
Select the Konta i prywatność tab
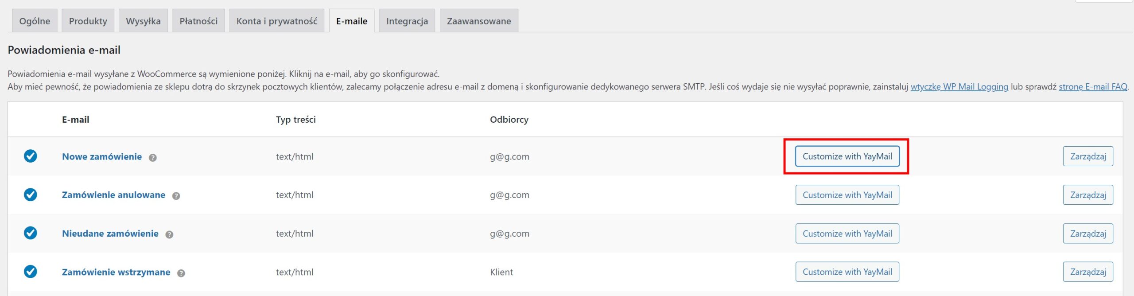point(277,21)
